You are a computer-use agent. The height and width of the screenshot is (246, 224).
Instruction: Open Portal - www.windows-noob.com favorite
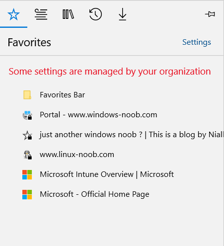click(x=112, y=115)
